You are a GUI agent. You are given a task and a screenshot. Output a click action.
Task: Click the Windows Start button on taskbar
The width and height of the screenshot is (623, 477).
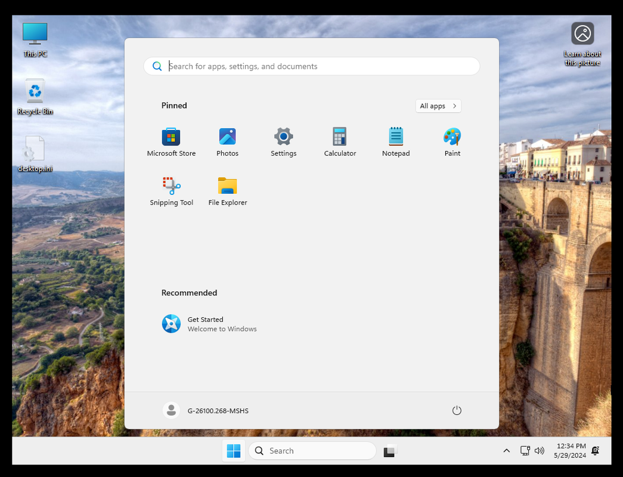pos(234,450)
